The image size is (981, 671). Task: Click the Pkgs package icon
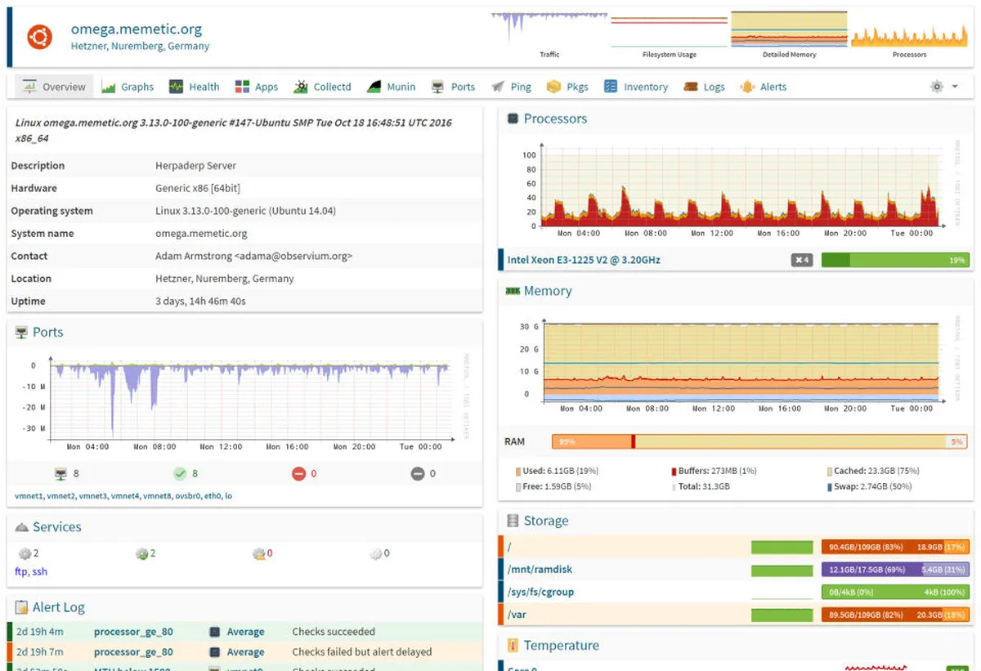pyautogui.click(x=554, y=87)
